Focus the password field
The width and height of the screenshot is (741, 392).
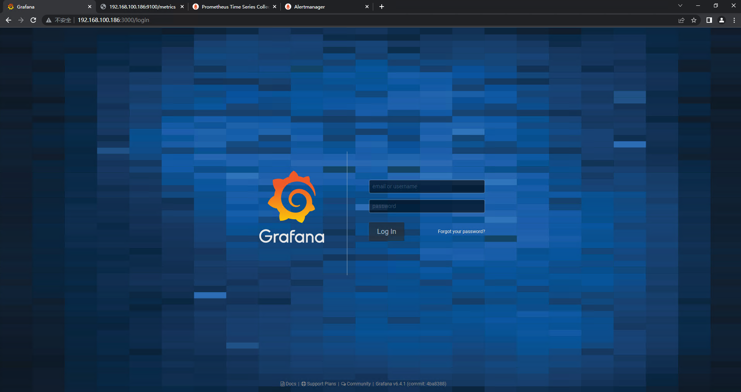click(427, 206)
